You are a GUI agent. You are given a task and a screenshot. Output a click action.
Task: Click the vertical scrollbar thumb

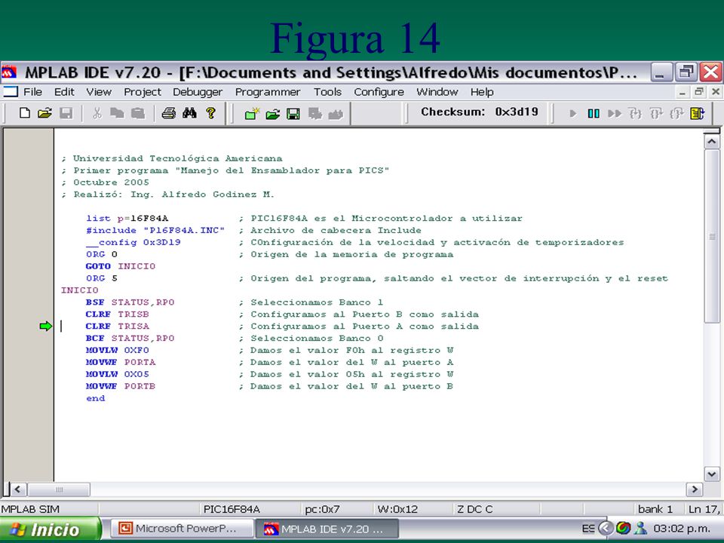[x=711, y=236]
